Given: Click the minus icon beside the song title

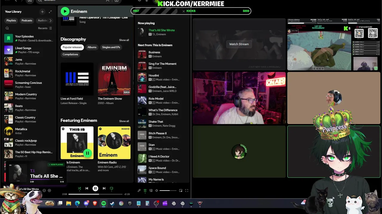Looking at the screenshot, I should point(44,191).
